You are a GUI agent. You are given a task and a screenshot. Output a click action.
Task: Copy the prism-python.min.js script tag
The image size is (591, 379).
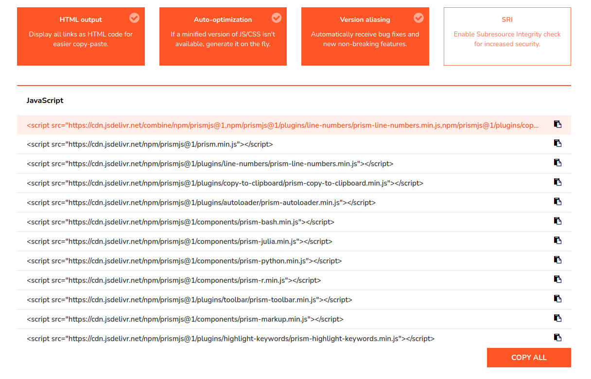557,260
